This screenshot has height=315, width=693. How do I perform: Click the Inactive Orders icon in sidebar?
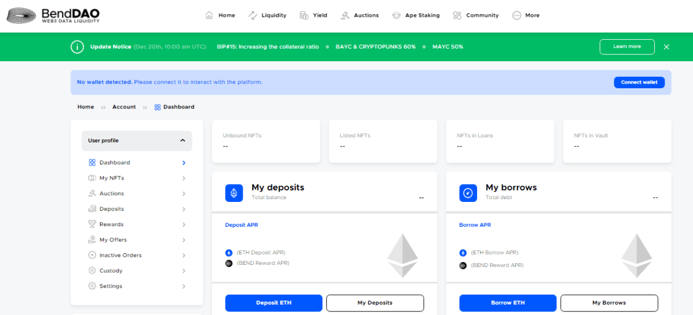92,255
